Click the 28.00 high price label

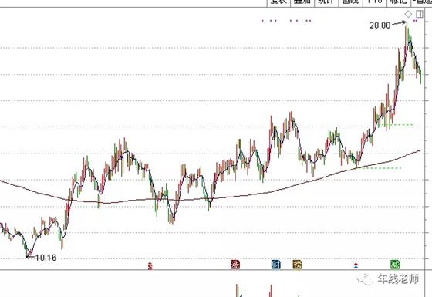[x=380, y=25]
